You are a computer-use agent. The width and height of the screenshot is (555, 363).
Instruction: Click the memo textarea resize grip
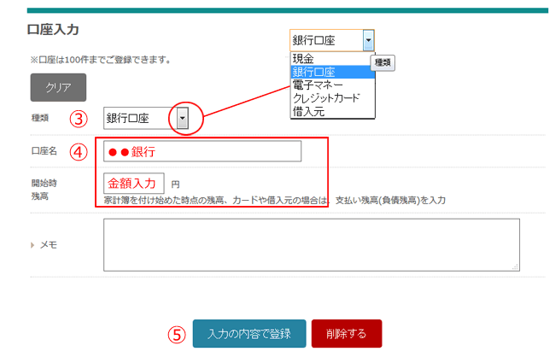coord(516,267)
